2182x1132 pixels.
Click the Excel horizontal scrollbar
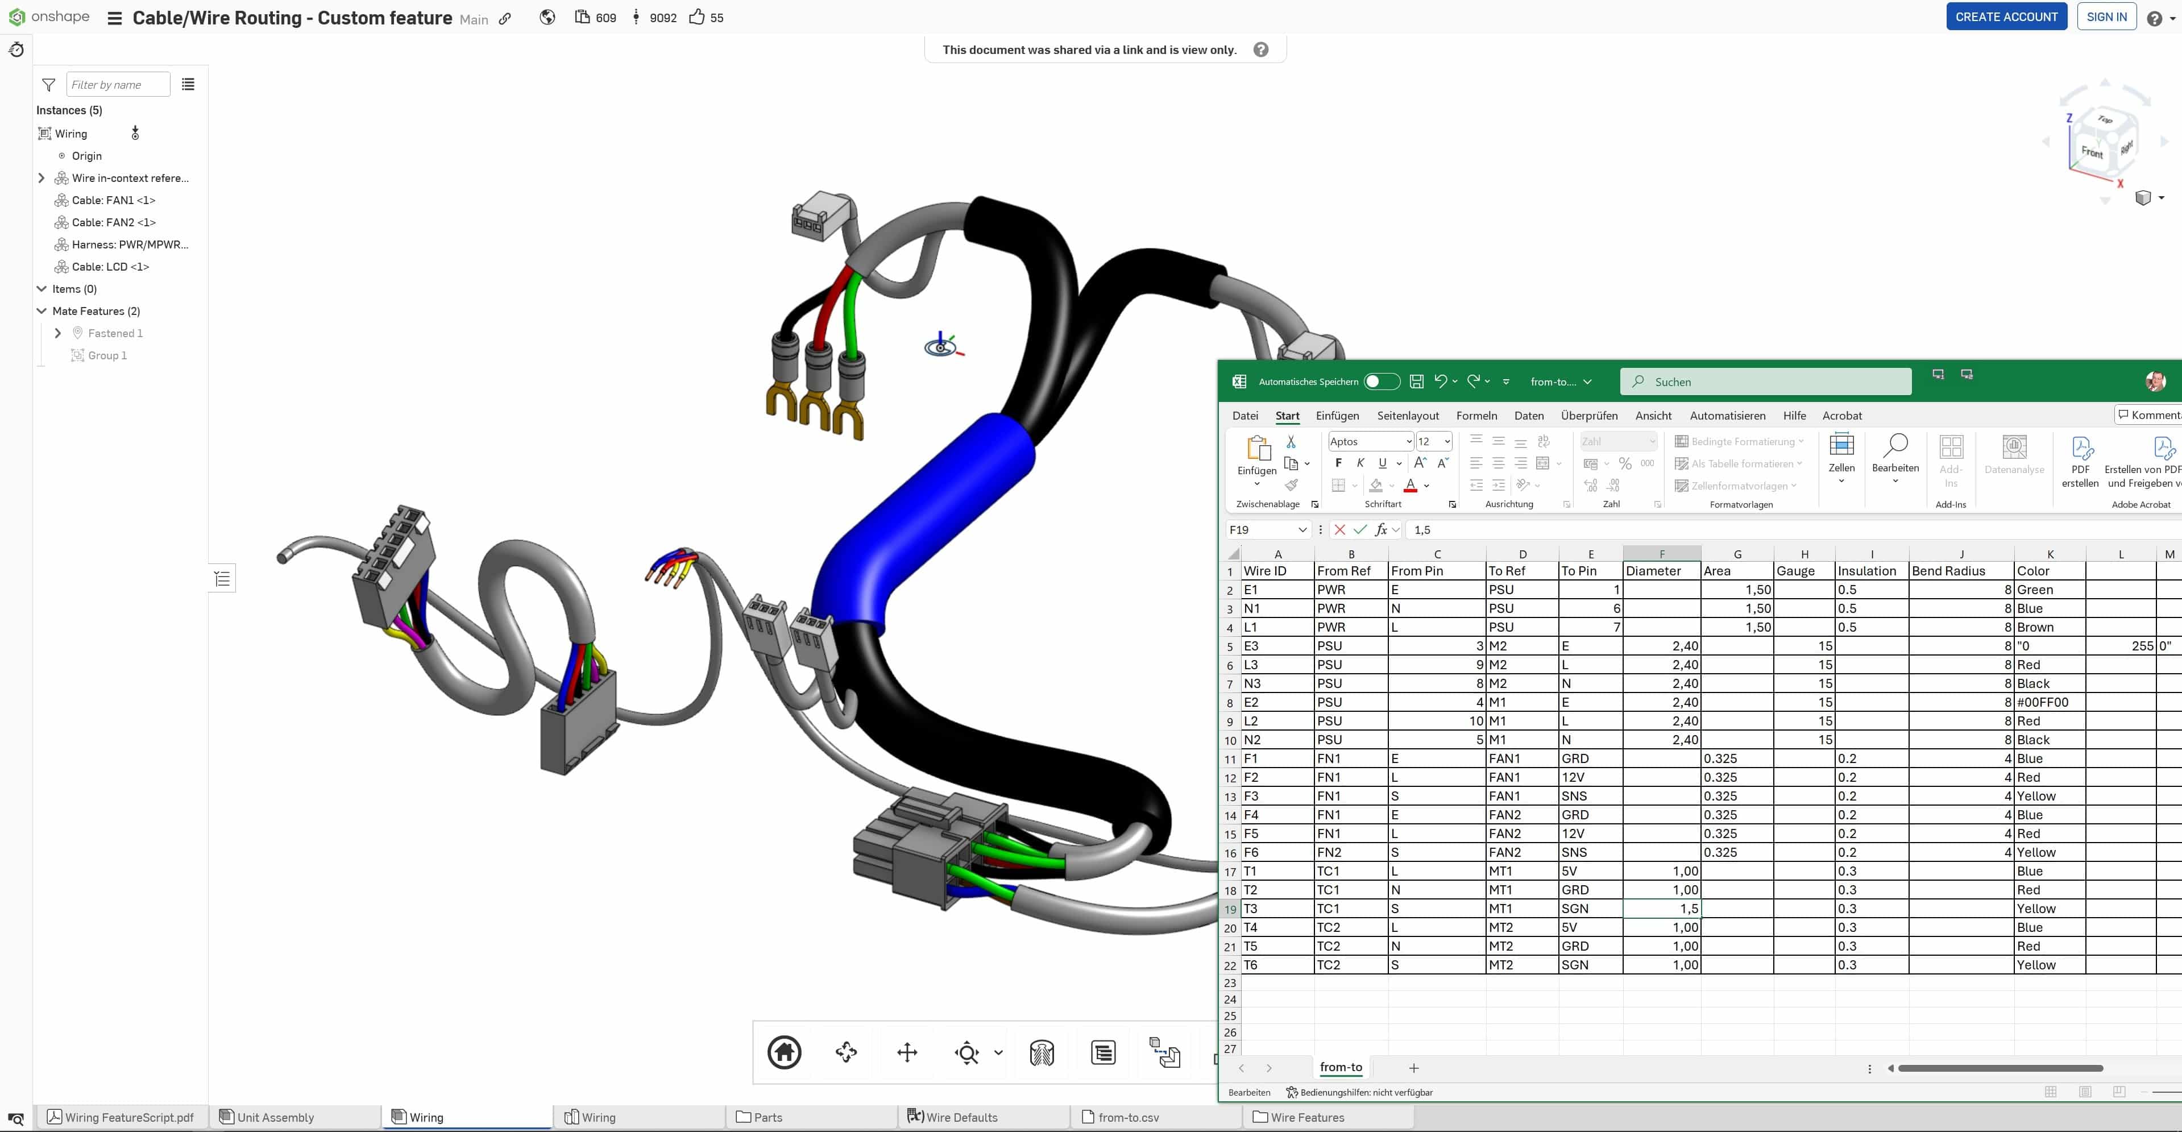point(2000,1068)
